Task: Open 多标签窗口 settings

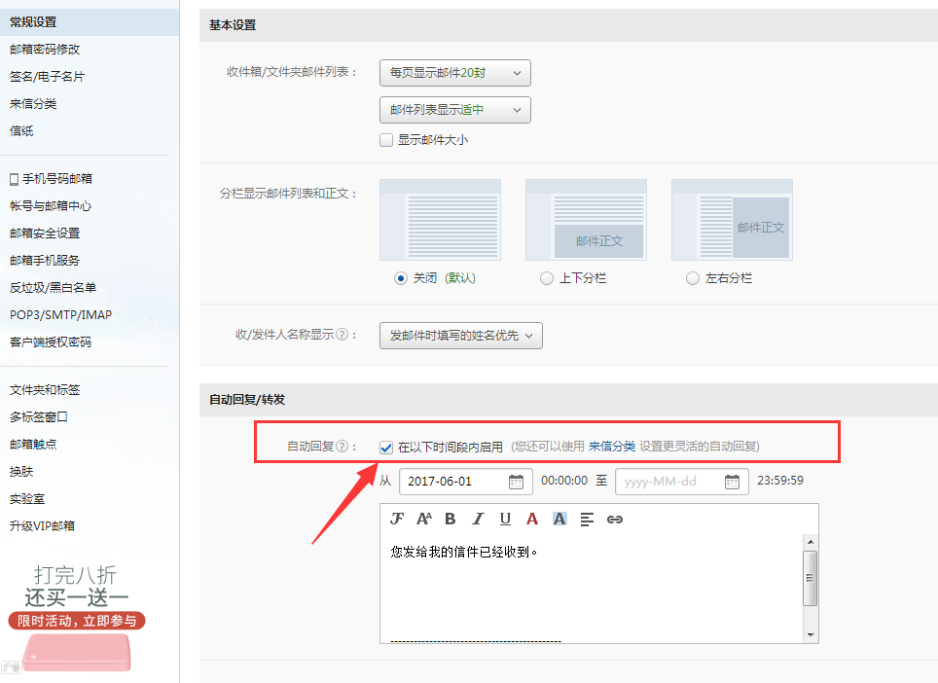Action: 39,416
